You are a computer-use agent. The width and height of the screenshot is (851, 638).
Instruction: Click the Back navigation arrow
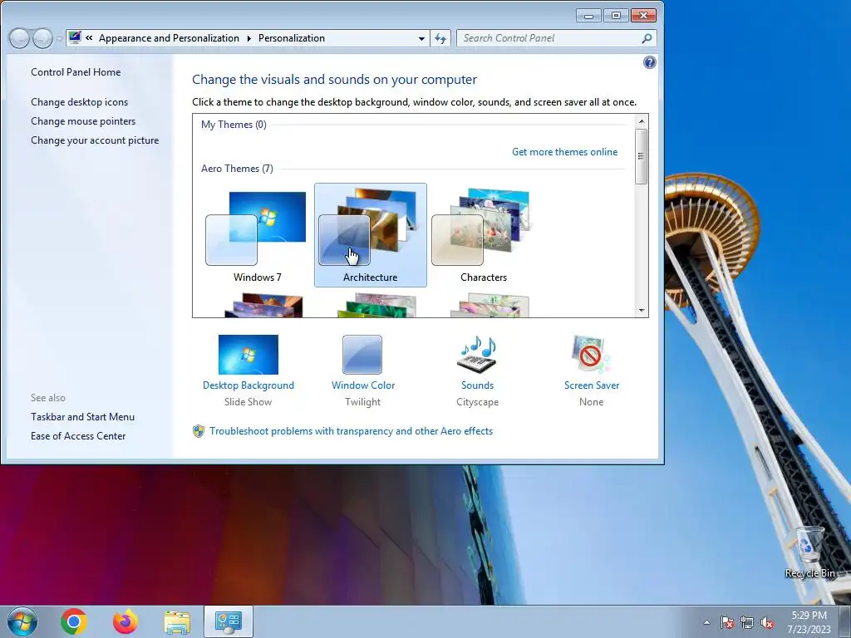click(x=19, y=38)
